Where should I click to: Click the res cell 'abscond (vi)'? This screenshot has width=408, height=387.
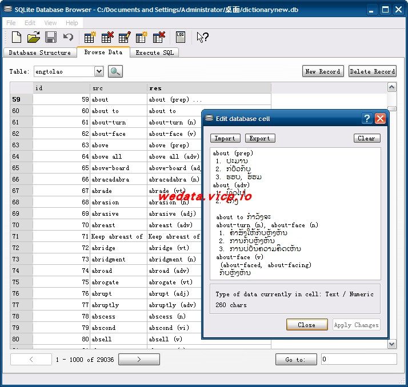pos(174,328)
